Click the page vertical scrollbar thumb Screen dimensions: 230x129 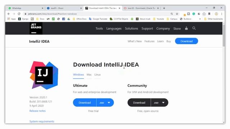[224, 35]
